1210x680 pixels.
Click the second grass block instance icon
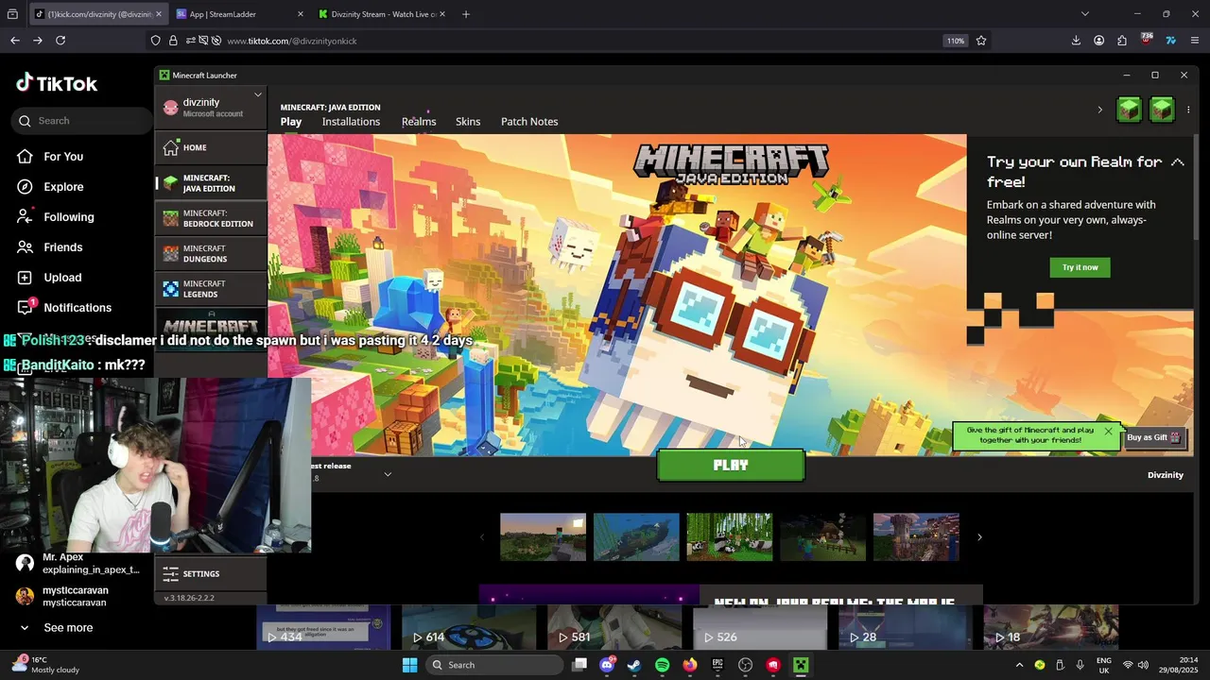tap(1162, 110)
